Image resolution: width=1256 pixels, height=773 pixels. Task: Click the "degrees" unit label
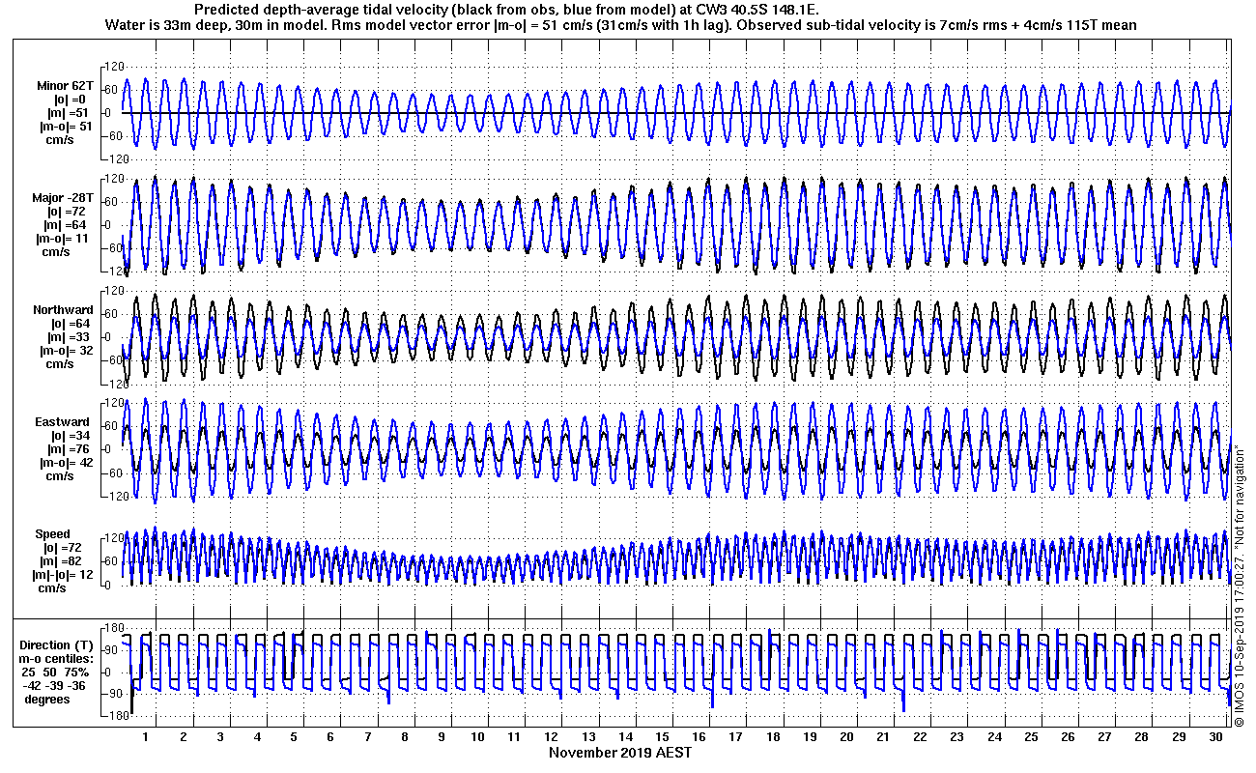[47, 699]
